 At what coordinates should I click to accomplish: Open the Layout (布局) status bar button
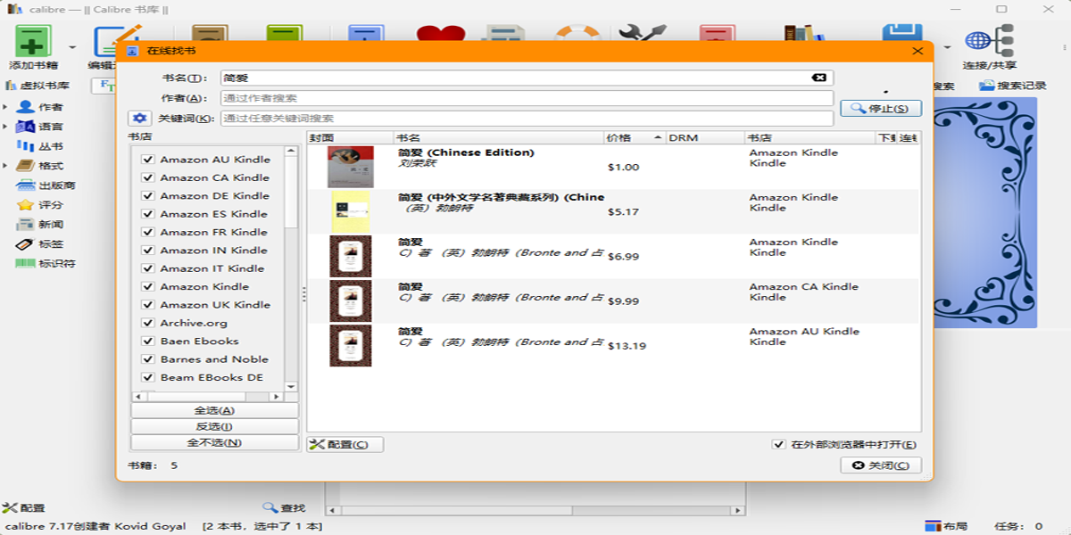[x=946, y=526]
